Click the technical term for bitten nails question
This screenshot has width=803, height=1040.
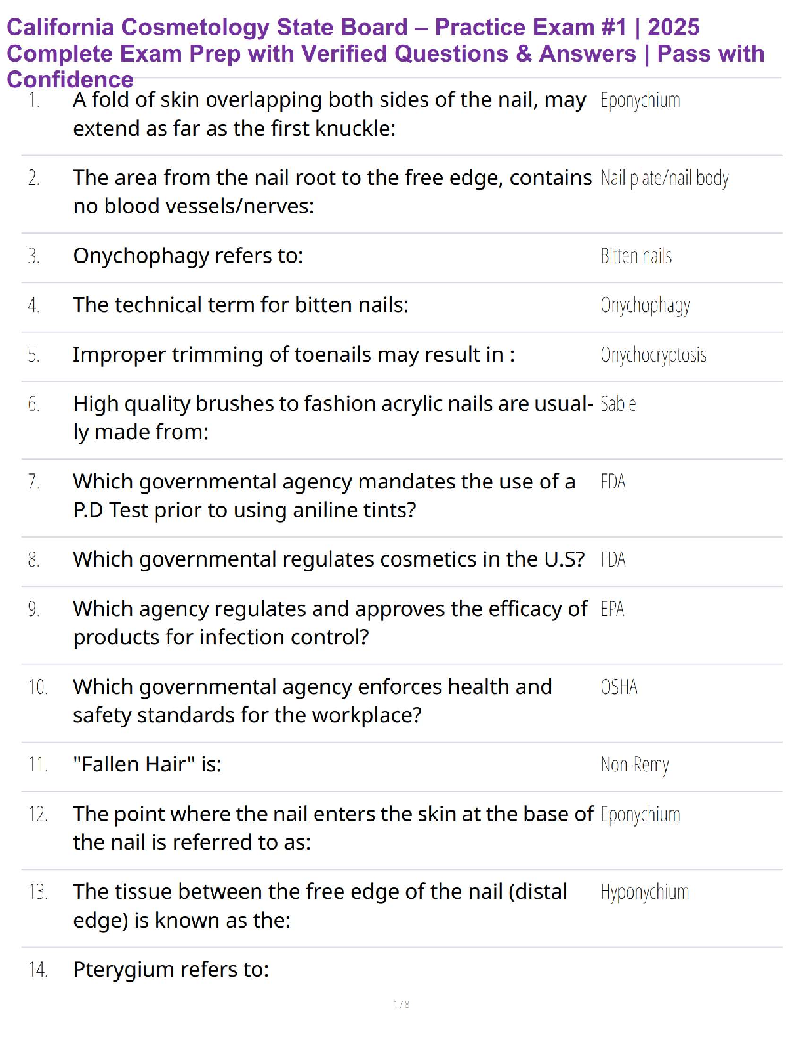click(241, 305)
